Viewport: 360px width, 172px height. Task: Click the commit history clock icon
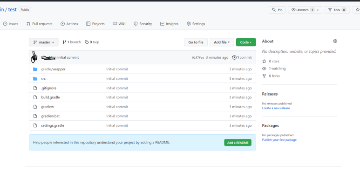(x=234, y=57)
